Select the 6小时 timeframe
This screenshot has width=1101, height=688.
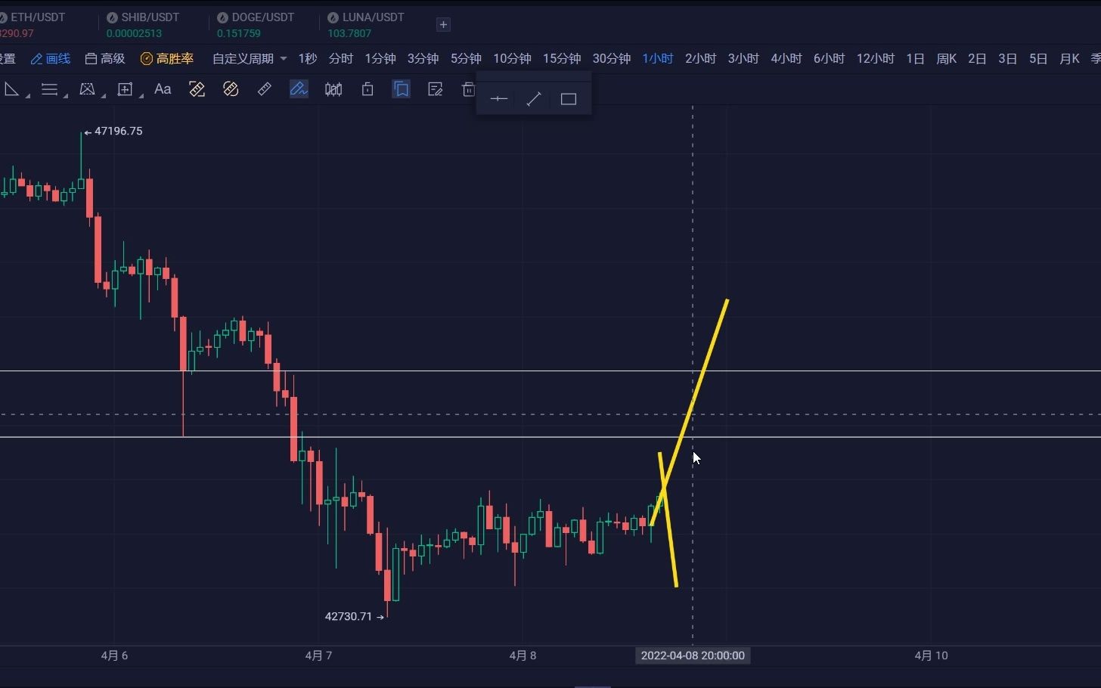pos(829,58)
